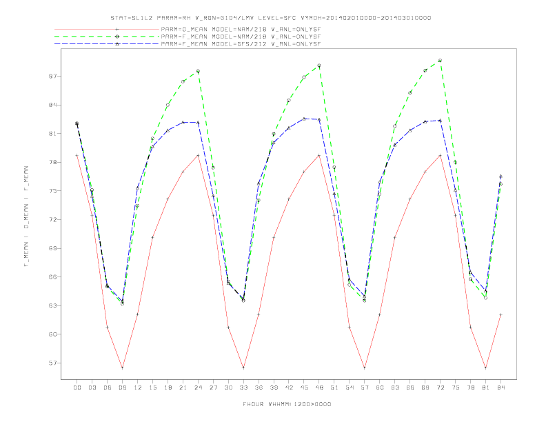Click red observed minimum marker at hour 33
Viewport: 546px width, 422px height.
click(x=243, y=368)
